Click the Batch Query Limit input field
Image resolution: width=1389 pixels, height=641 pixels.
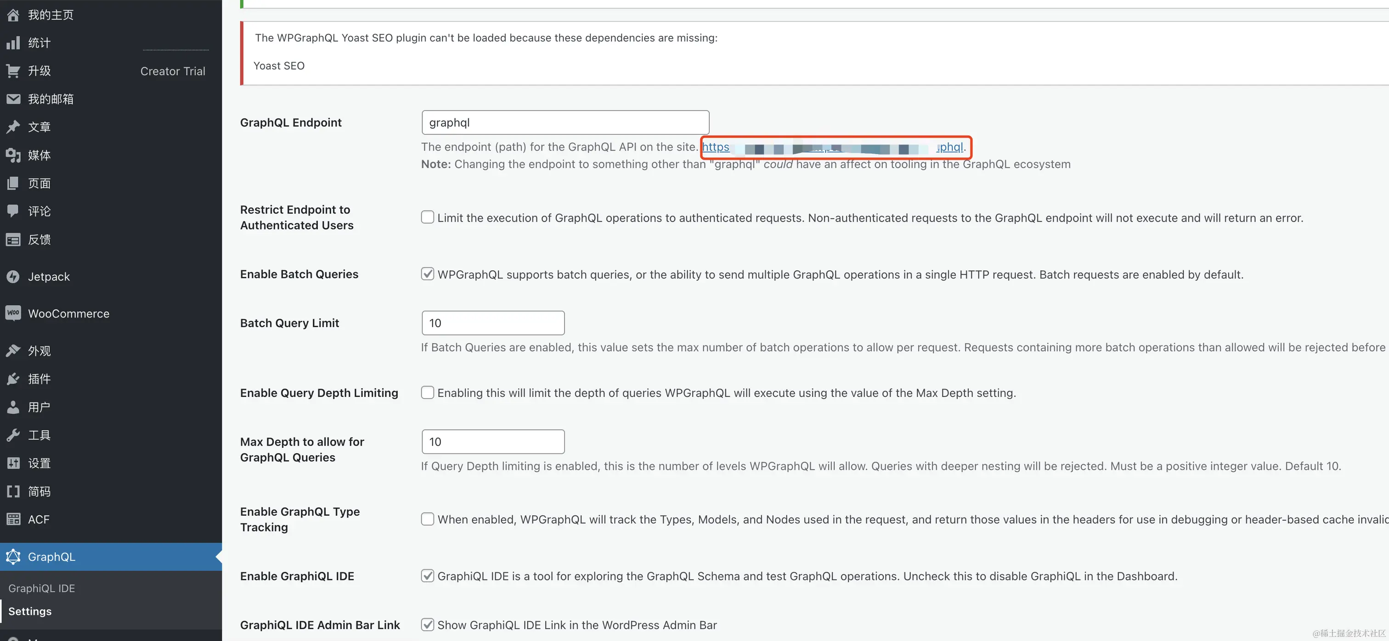493,323
